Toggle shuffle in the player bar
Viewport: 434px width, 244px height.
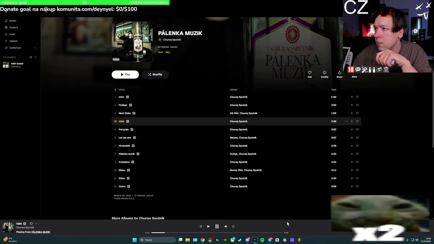201,226
